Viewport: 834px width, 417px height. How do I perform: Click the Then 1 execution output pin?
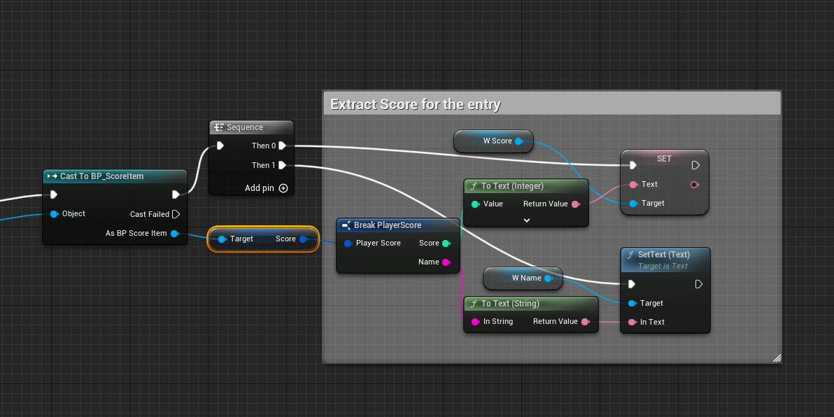click(282, 166)
